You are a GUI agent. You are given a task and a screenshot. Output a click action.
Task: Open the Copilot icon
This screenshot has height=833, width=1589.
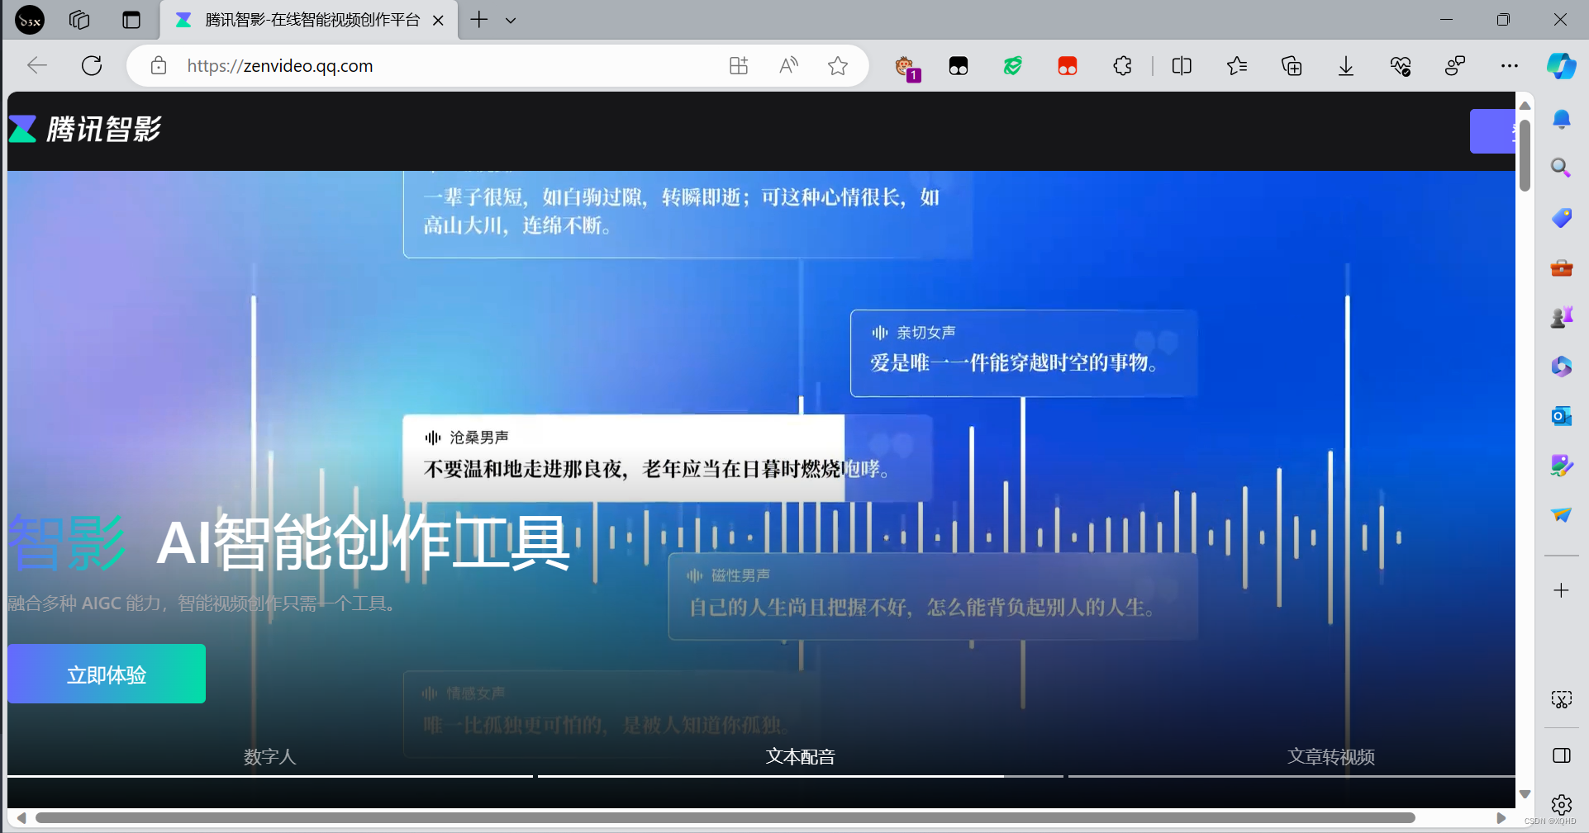point(1561,66)
